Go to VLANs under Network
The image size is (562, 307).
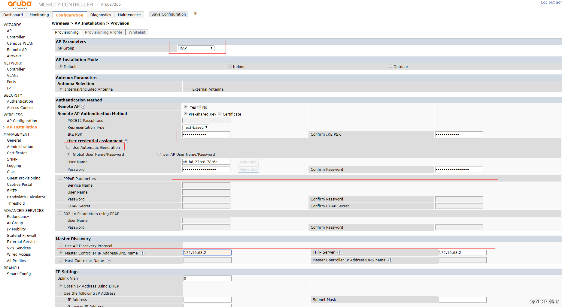(13, 76)
